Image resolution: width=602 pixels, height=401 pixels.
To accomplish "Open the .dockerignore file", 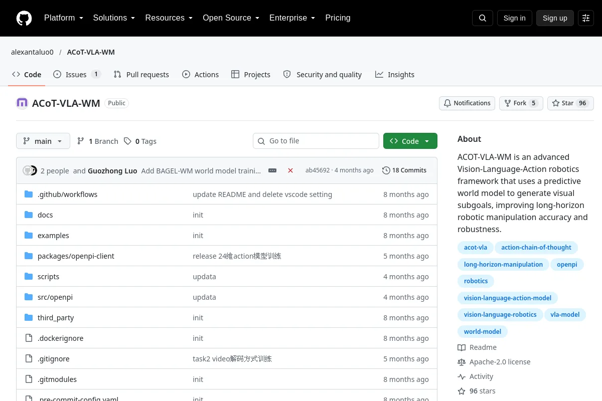I will tap(60, 338).
